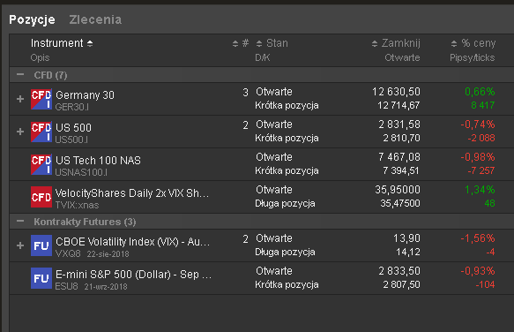Click the E-mini S&P 500 FU icon

click(41, 278)
